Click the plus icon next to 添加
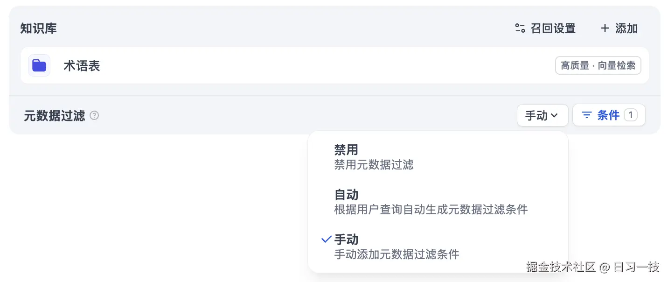 pos(605,28)
